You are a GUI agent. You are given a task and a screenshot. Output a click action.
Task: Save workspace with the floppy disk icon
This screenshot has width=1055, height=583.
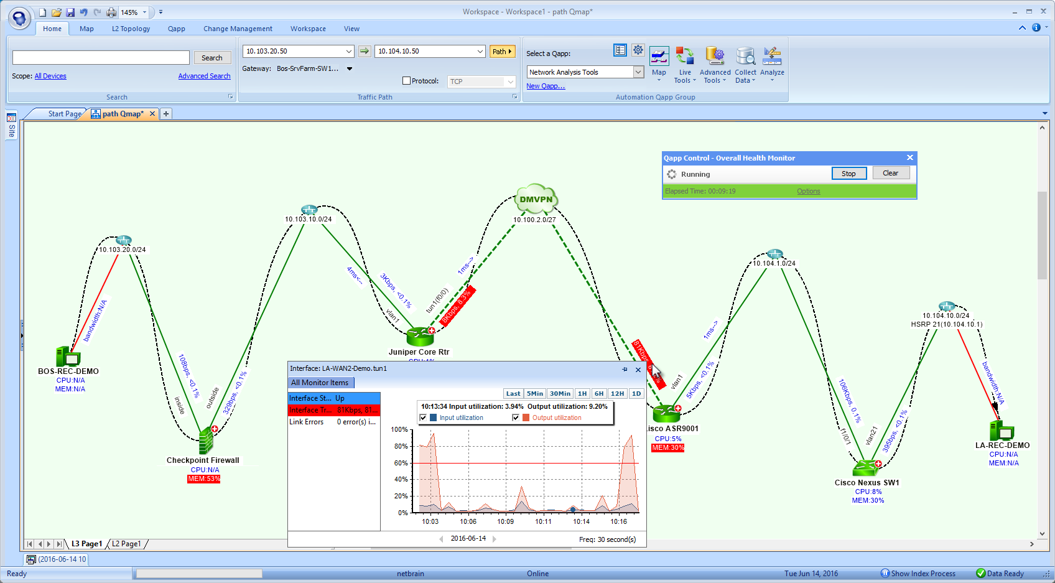(x=70, y=12)
